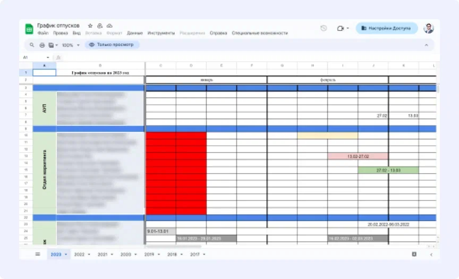The width and height of the screenshot is (459, 279).
Task: Open the all-sheets list icon
Action: click(x=38, y=254)
